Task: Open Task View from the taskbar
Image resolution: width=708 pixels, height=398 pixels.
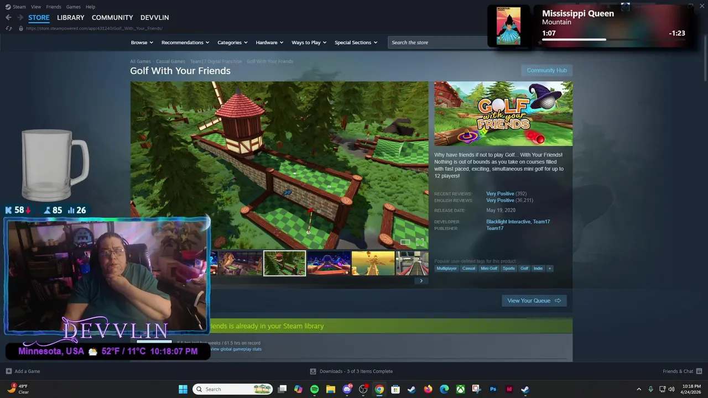Action: point(282,389)
